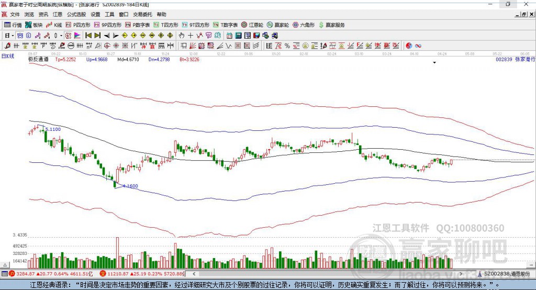The image size is (536, 290).
Task: Click the Bt=3.9226 value
Action: click(189, 60)
